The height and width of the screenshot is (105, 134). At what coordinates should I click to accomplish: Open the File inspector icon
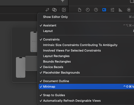coord(80,10)
